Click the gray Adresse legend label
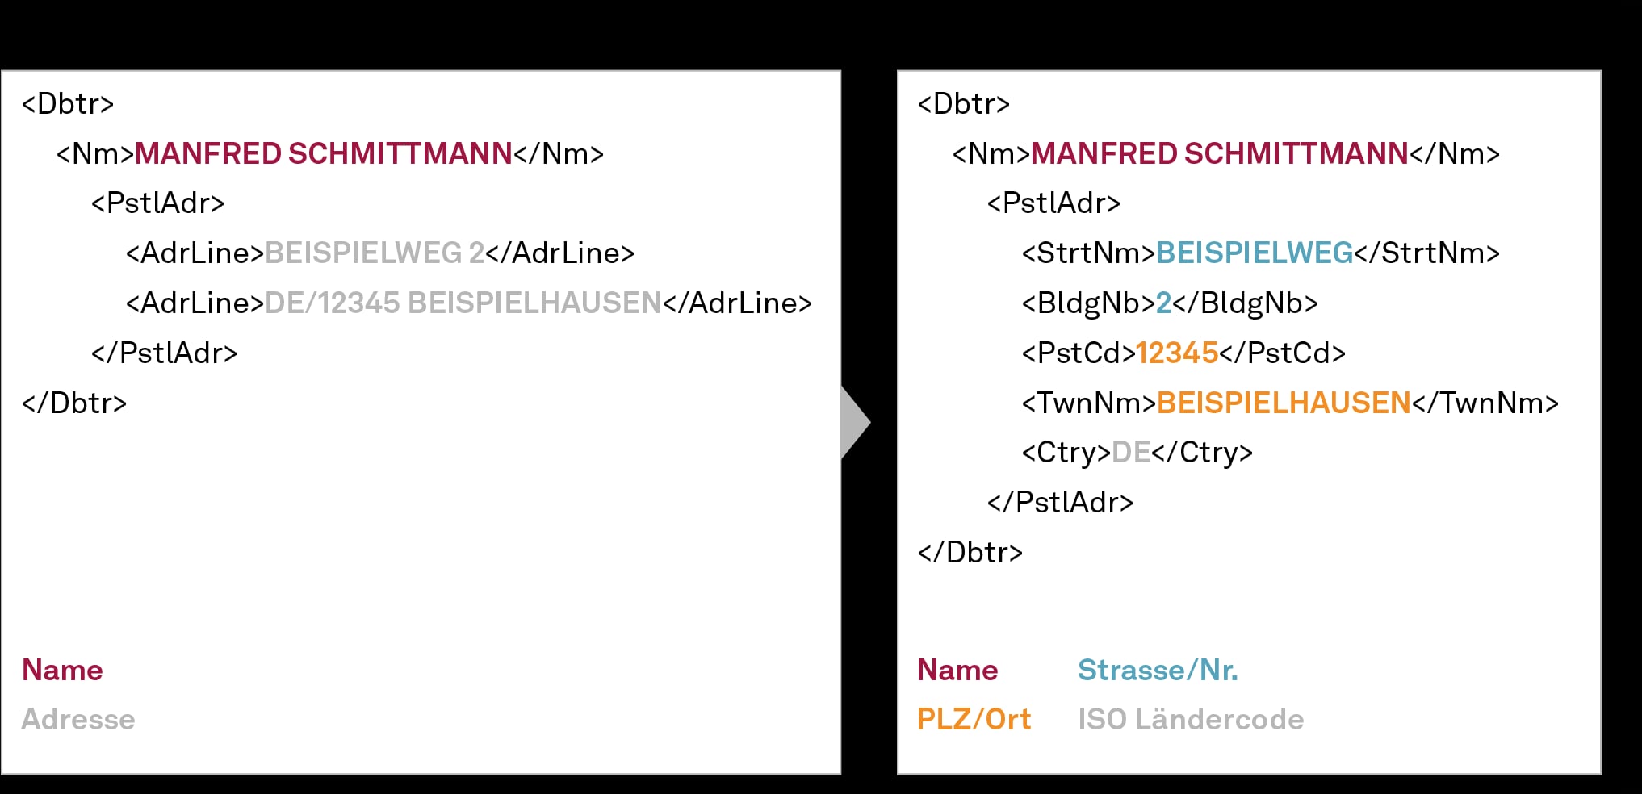The image size is (1642, 794). pos(78,720)
